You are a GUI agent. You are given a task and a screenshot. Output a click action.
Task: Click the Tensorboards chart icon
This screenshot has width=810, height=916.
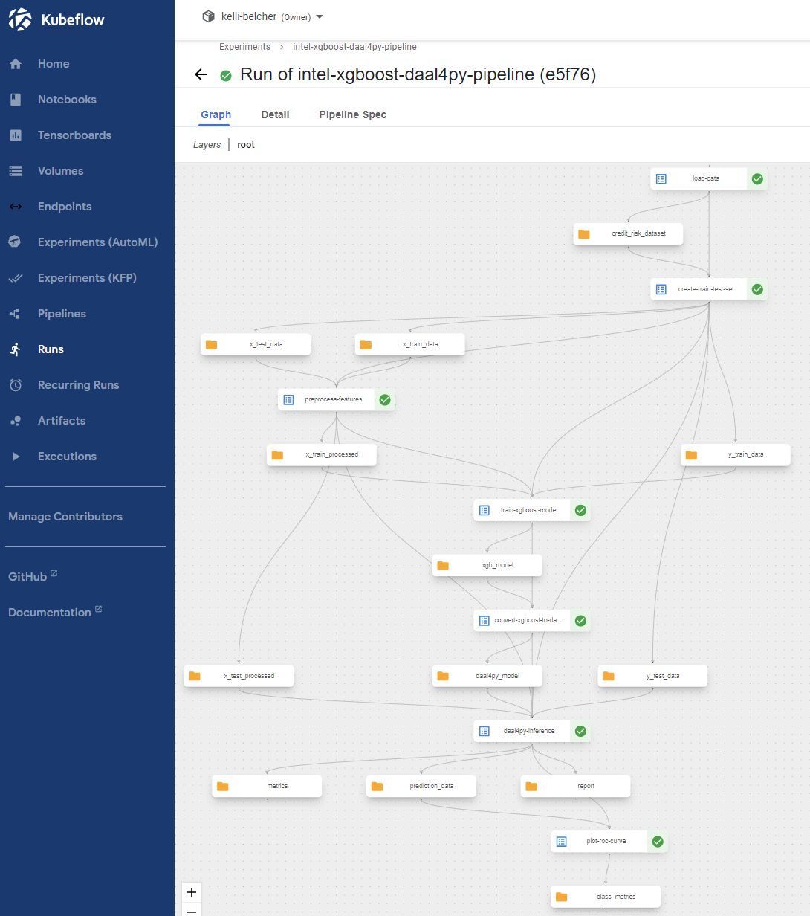point(16,135)
